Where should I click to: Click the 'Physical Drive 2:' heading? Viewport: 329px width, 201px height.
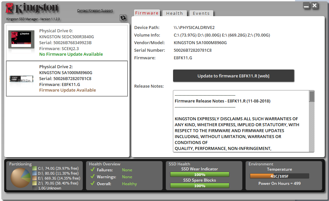[56, 67]
